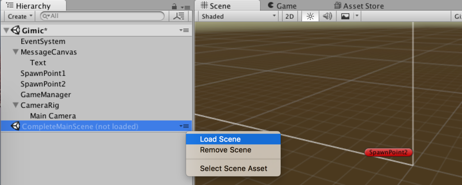This screenshot has width=462, height=185.
Task: Select the Main Camera object
Action: pos(53,116)
